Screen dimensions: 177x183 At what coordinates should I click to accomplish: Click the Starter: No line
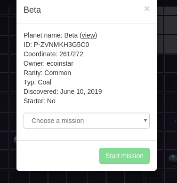tap(40, 101)
